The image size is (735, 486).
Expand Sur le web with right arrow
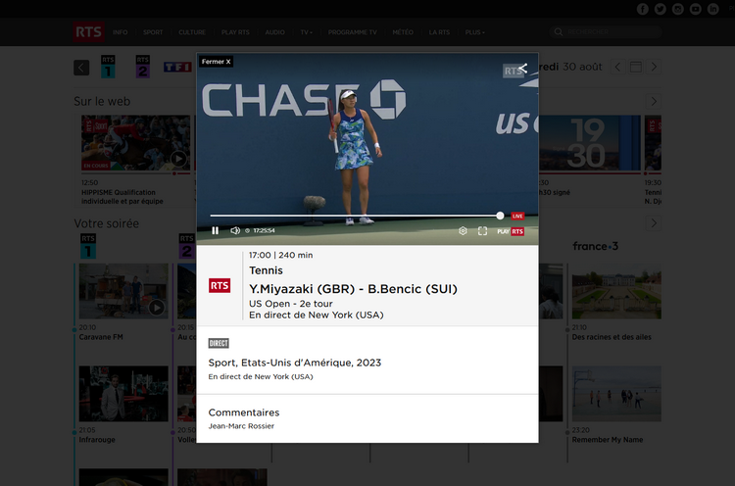pos(654,101)
